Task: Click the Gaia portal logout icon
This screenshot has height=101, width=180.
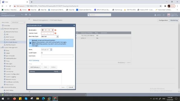Action: click(164, 15)
